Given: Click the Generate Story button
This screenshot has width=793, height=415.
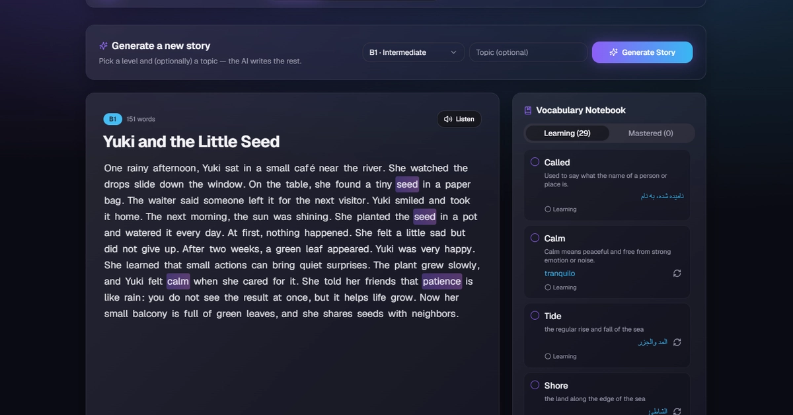Looking at the screenshot, I should (642, 52).
